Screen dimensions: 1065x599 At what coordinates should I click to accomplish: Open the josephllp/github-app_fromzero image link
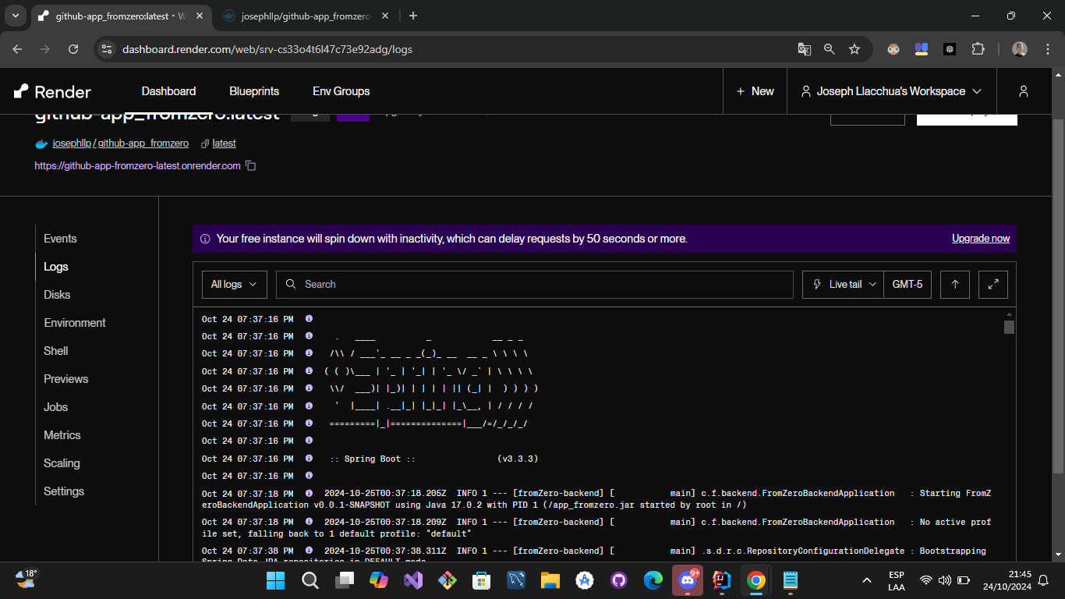(x=121, y=144)
